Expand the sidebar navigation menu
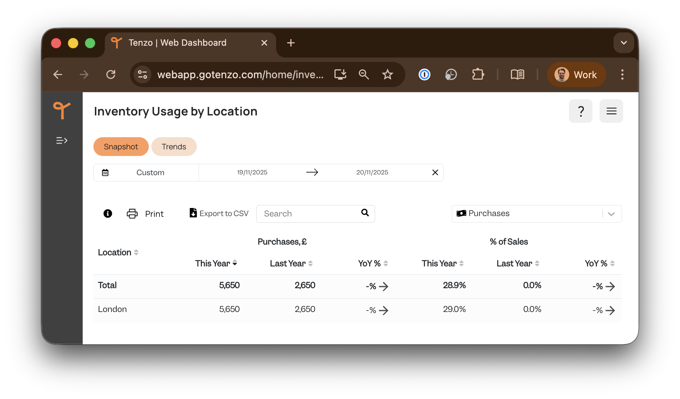Screen dimensions: 680x399 (62, 140)
